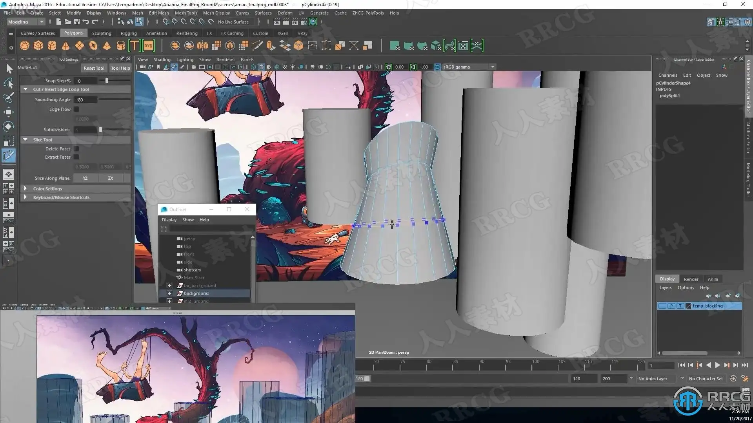Click the YZ slice plane button

pos(85,178)
